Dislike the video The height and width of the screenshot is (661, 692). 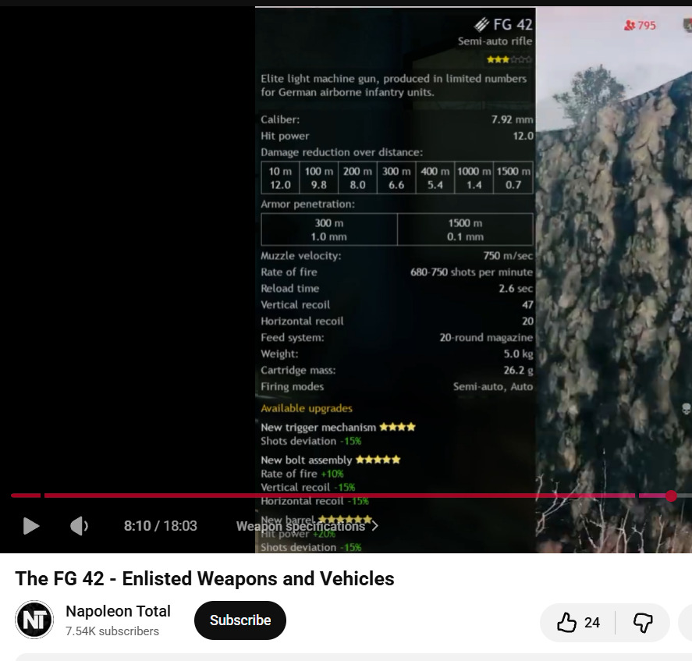click(643, 623)
